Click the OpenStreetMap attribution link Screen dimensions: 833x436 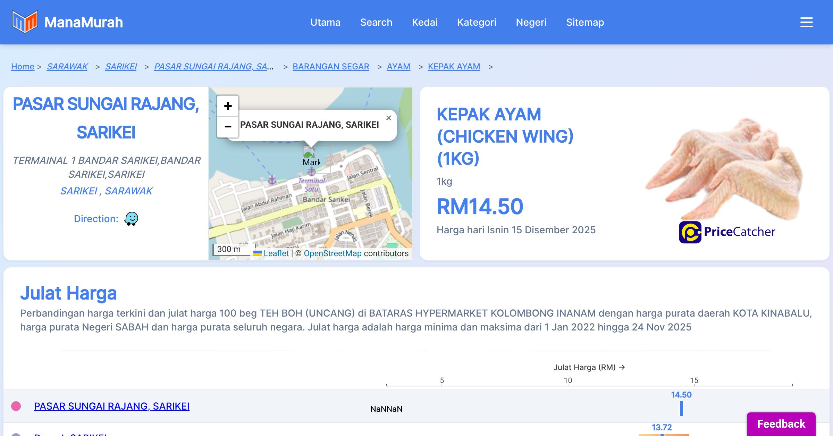[333, 253]
